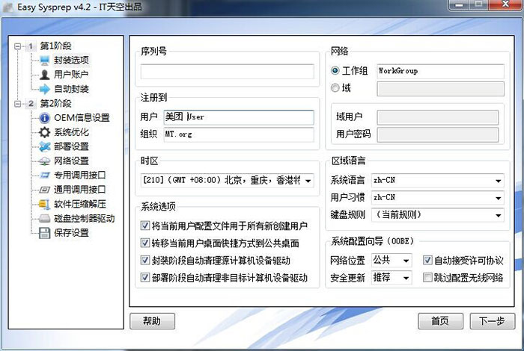Toggle 将当前用户配置文件用于所有新创建用户 checkbox
Image resolution: width=524 pixels, height=351 pixels.
click(144, 226)
